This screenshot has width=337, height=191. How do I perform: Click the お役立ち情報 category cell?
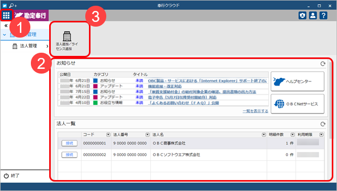111,103
